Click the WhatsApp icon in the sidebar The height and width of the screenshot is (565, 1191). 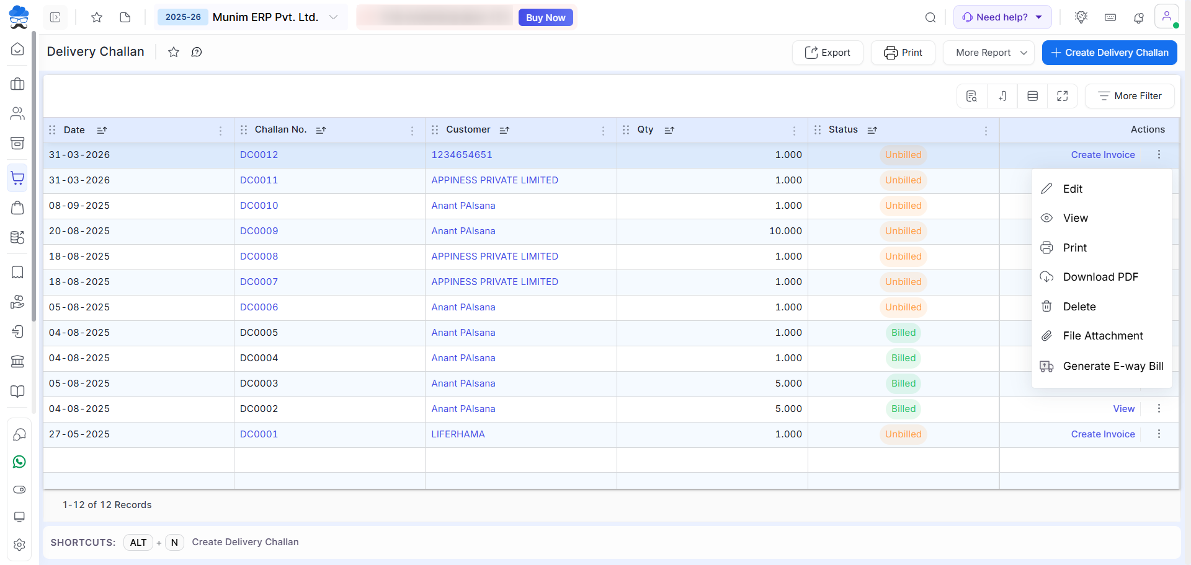19,462
